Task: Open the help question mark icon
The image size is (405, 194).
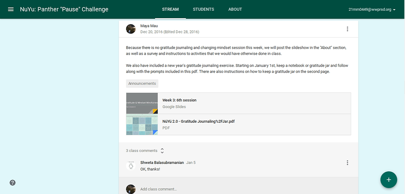Action: click(x=12, y=183)
